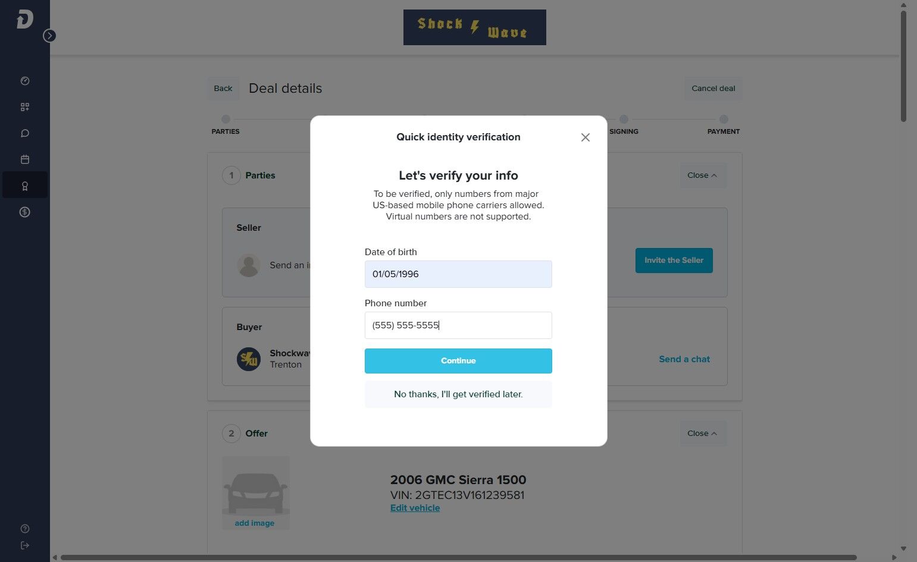Open the calendar icon in sidebar

tap(25, 159)
